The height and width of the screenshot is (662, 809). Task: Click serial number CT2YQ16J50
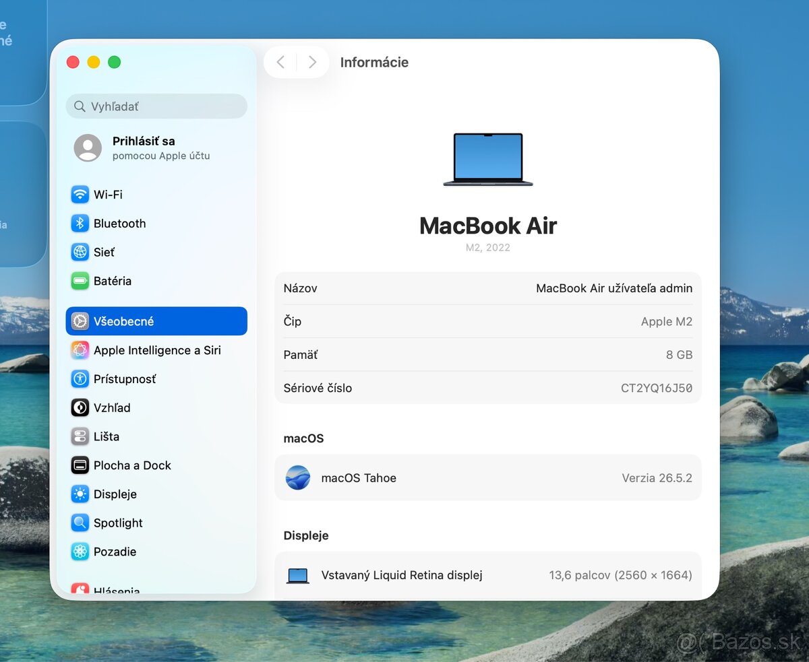[657, 388]
